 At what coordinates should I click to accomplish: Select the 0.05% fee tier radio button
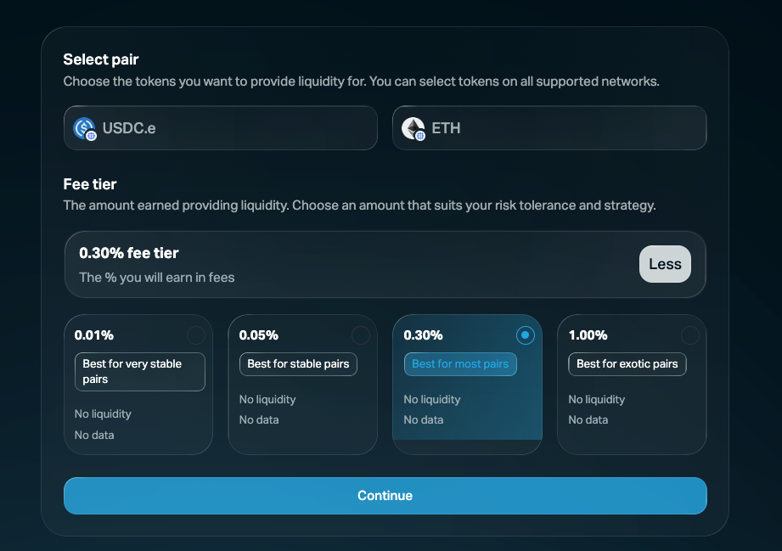pyautogui.click(x=360, y=335)
